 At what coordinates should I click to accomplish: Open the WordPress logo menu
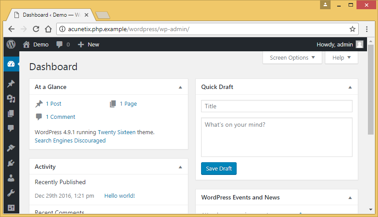[11, 44]
